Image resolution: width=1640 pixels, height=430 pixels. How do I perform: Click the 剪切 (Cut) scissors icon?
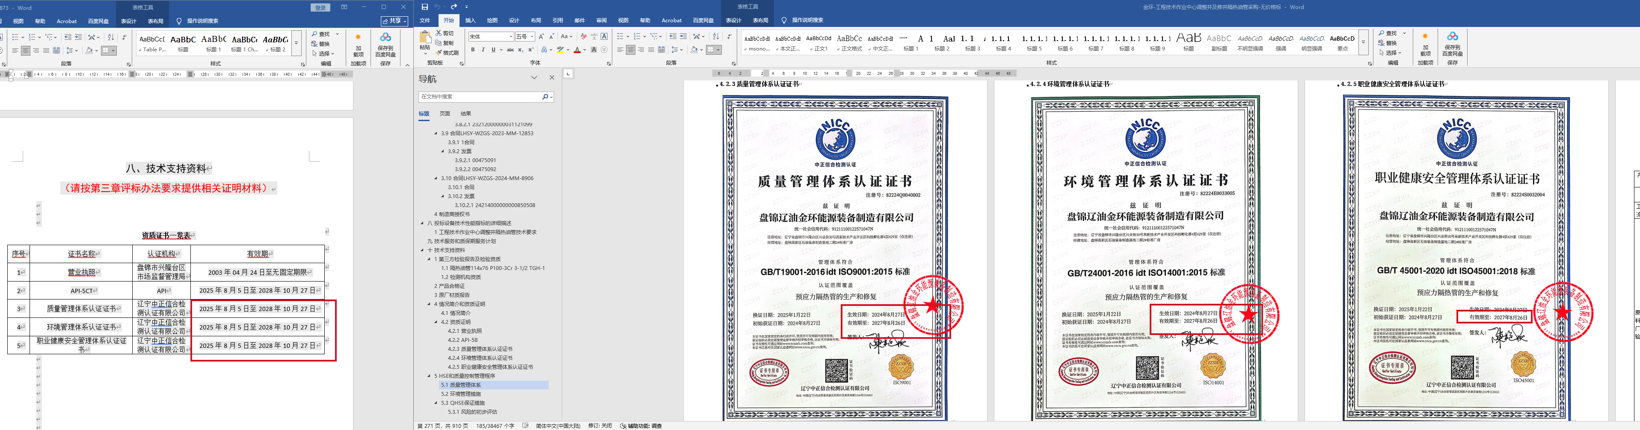tap(438, 33)
